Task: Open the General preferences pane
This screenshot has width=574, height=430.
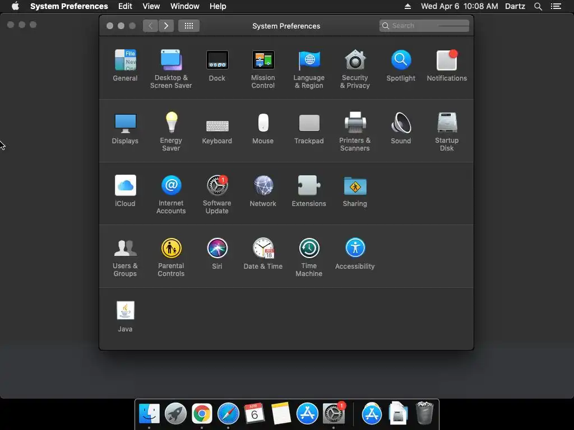Action: [x=125, y=66]
